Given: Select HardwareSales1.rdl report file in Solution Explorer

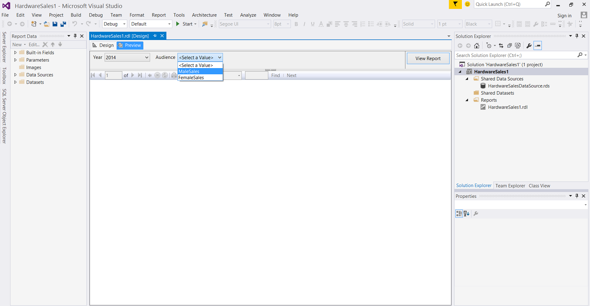Looking at the screenshot, I should tap(504, 107).
